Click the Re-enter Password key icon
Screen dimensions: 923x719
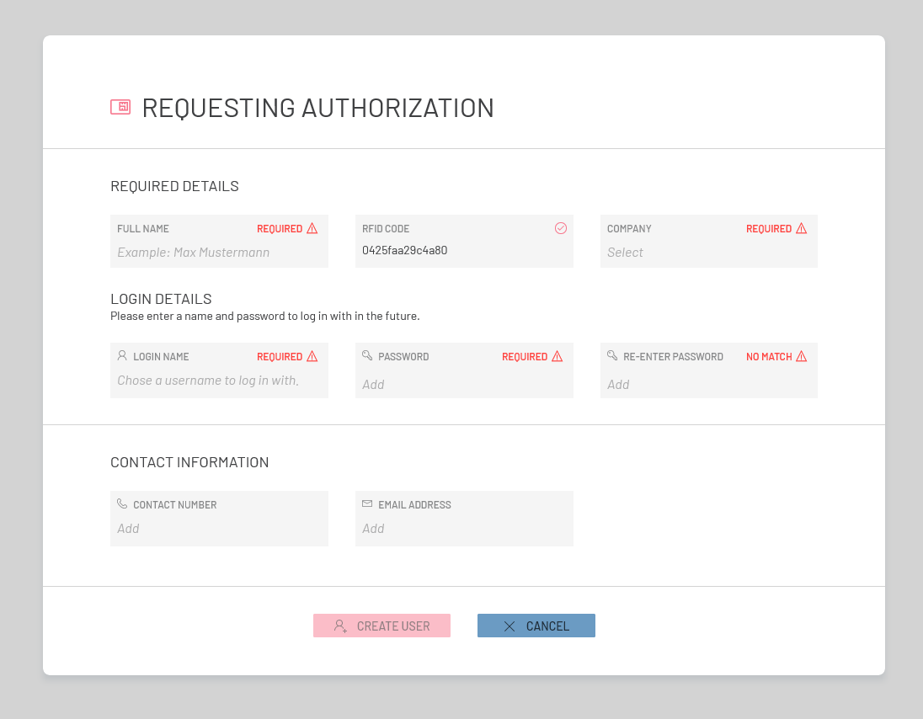point(612,356)
